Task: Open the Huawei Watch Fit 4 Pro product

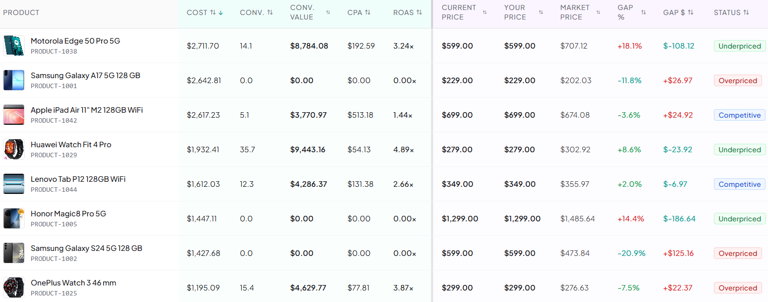Action: click(71, 144)
